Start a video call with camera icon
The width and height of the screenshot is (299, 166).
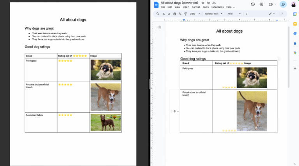coord(271,4)
